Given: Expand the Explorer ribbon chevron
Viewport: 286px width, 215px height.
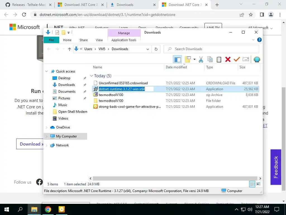Looking at the screenshot, I should 253,40.
